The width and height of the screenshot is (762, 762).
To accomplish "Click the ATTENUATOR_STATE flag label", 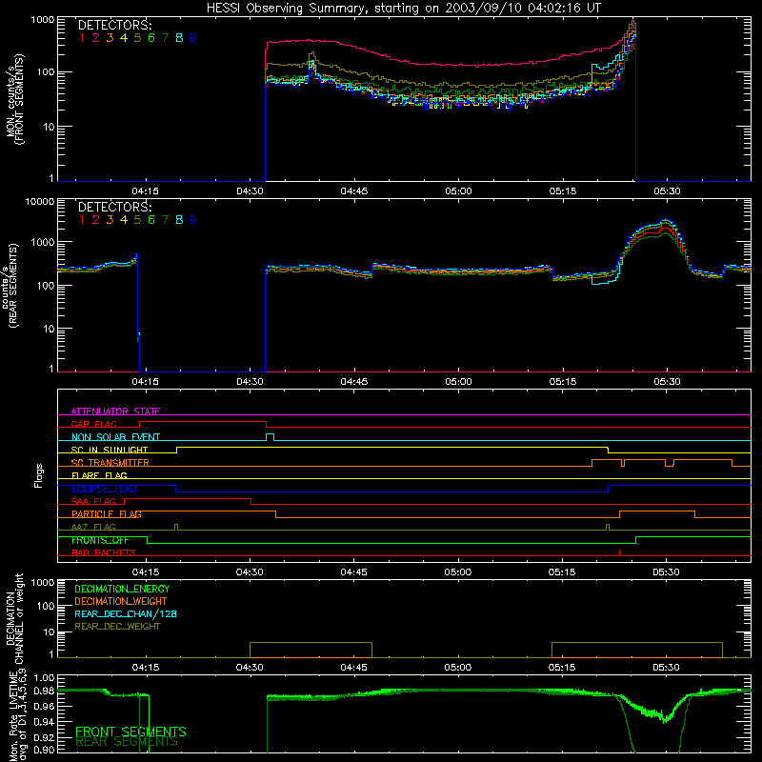I will tap(115, 411).
